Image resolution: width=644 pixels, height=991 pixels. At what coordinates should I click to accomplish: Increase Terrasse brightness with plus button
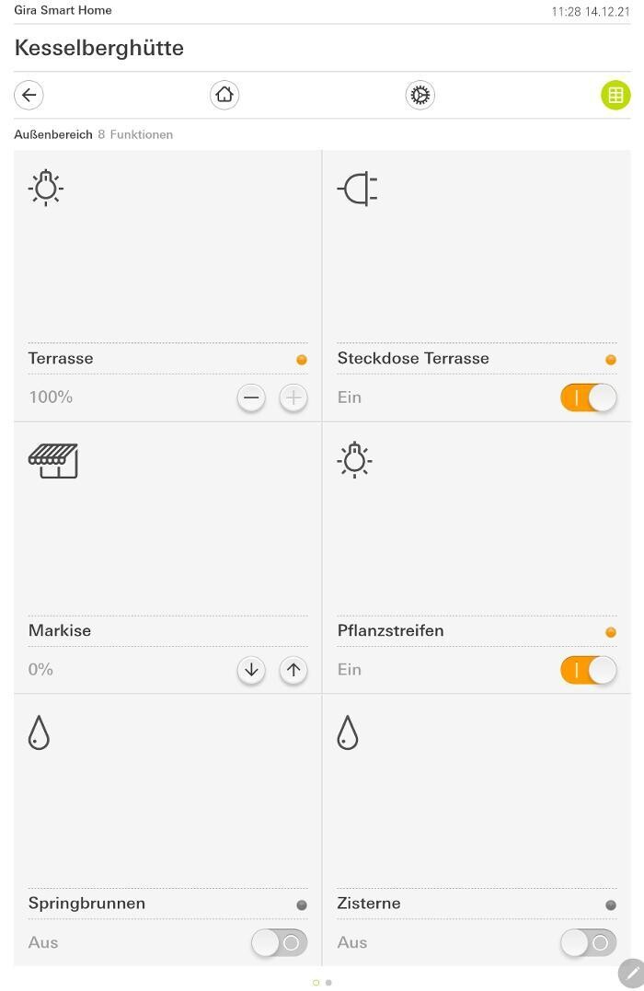pos(293,398)
